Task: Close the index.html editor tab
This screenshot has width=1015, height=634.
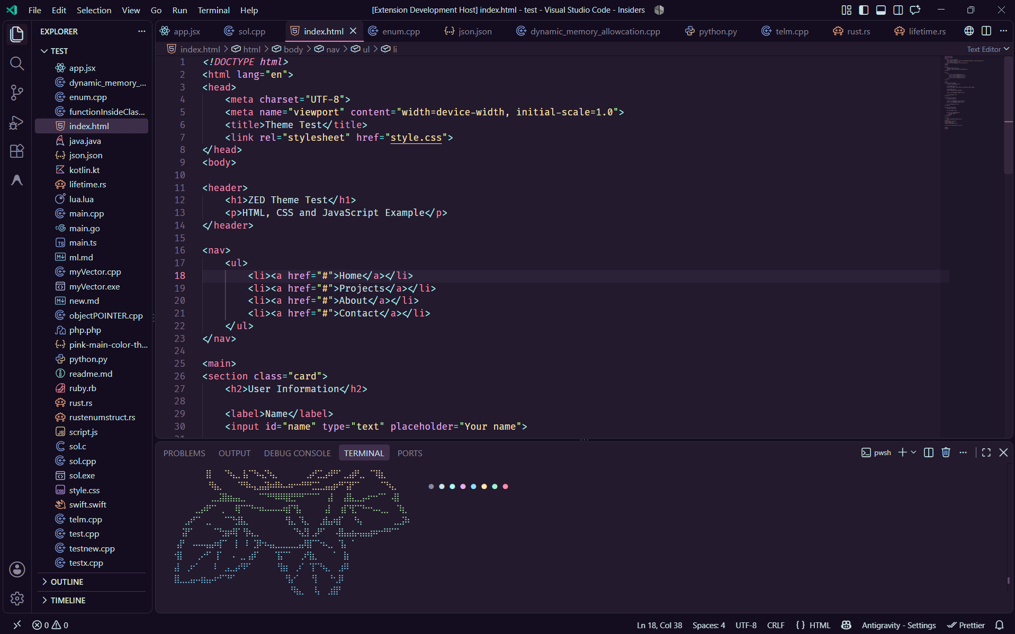Action: (353, 31)
